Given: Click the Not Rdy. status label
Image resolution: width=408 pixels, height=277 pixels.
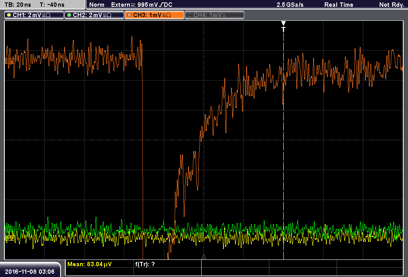Looking at the screenshot, I should click(x=391, y=5).
